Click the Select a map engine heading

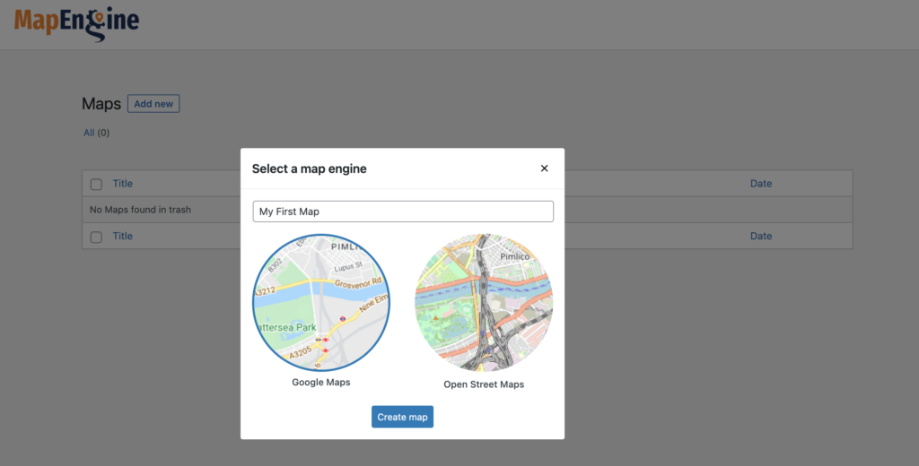[310, 168]
